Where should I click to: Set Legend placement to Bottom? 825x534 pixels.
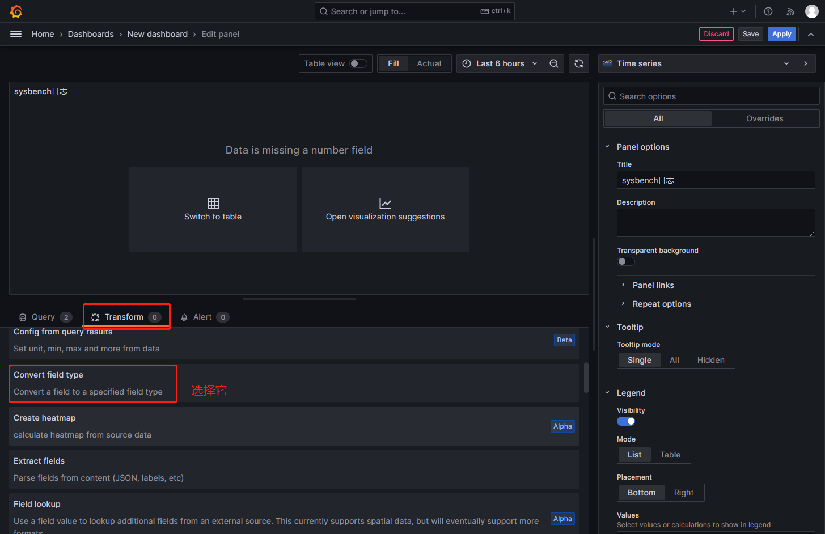tap(641, 493)
